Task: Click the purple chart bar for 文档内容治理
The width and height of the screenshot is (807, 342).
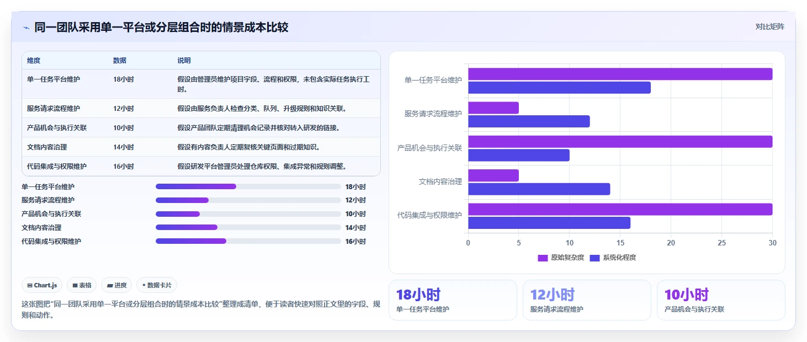Action: coord(493,175)
